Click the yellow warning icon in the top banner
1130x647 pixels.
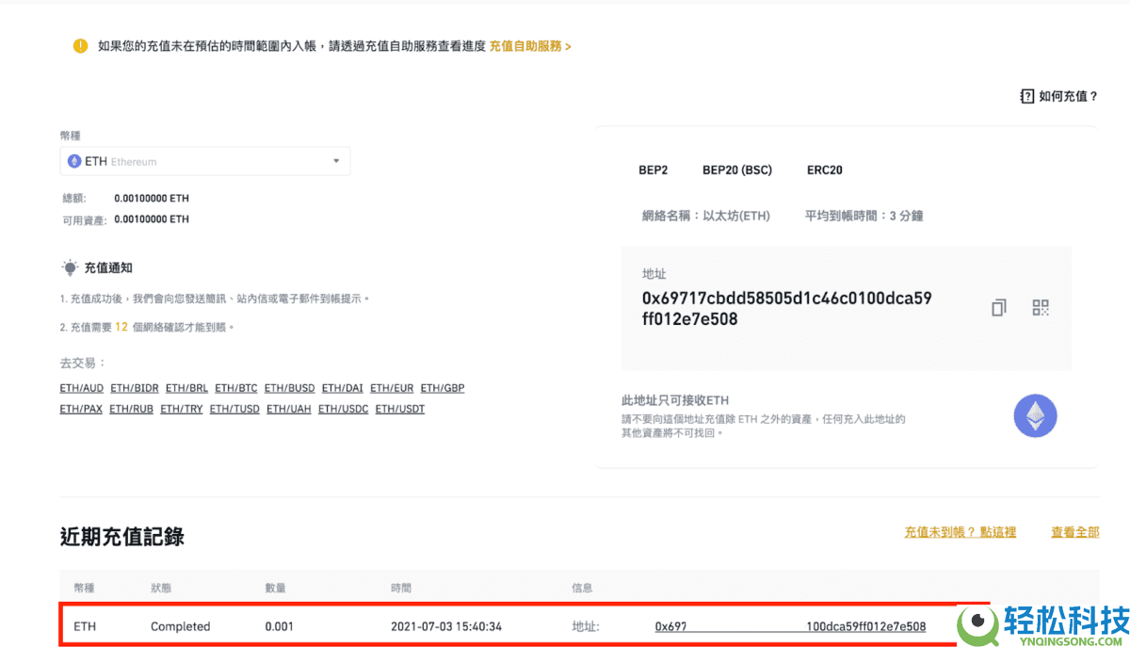click(80, 44)
